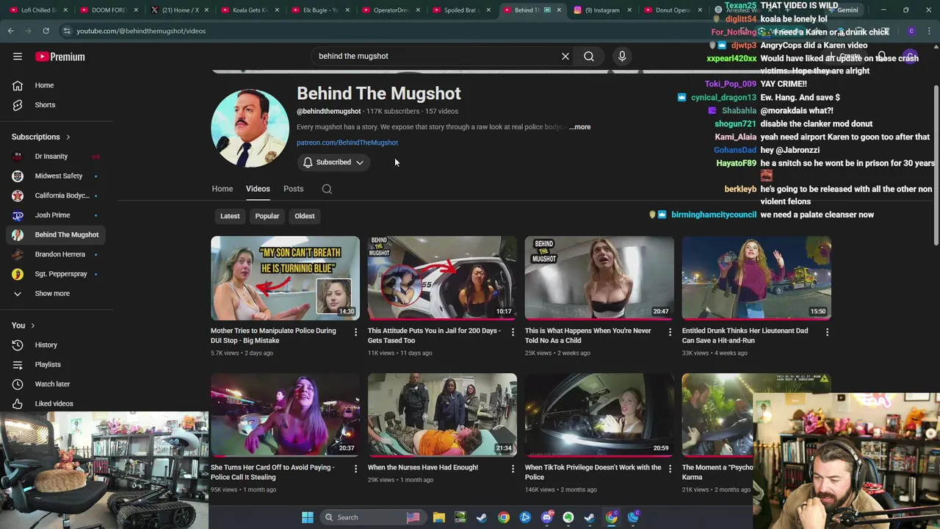940x529 pixels.
Task: Open options for 'Mother Tries to Manipulate' video
Action: (x=355, y=332)
